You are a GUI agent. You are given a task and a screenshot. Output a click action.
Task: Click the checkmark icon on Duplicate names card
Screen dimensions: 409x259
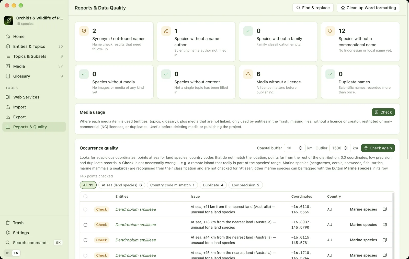pos(330,74)
